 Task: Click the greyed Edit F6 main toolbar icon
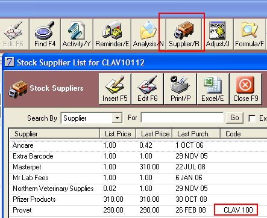click(x=14, y=34)
